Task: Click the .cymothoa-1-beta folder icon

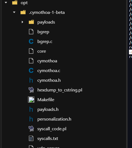Action: (x=23, y=12)
